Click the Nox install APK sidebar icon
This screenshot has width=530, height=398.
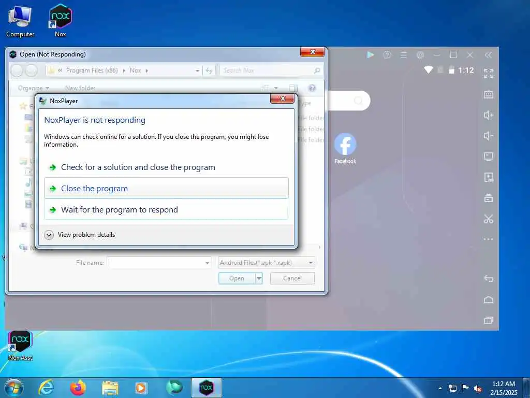point(489,177)
